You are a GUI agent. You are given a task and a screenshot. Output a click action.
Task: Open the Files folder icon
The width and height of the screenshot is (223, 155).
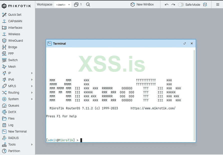4,119
